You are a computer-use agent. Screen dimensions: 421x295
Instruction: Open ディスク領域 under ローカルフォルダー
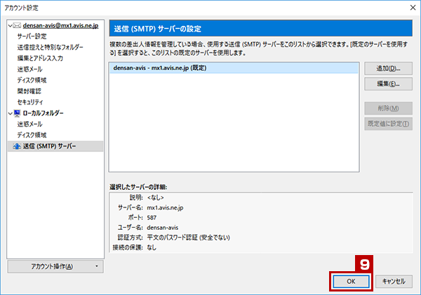click(x=32, y=135)
